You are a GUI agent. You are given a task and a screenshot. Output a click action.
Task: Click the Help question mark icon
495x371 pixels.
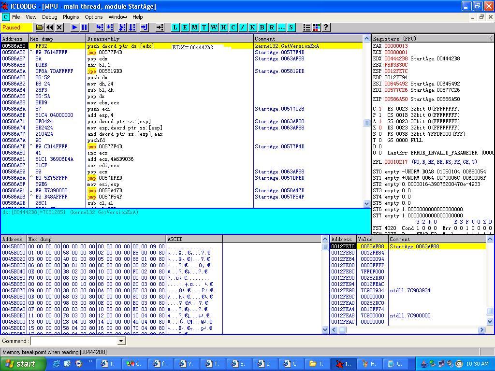point(326,28)
